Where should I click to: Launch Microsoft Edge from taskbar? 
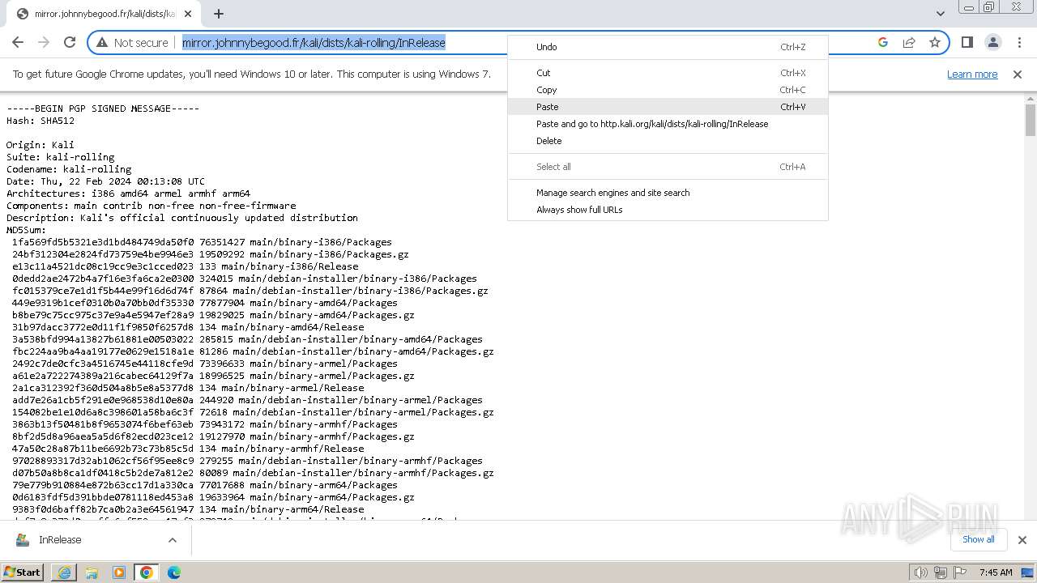pyautogui.click(x=174, y=572)
